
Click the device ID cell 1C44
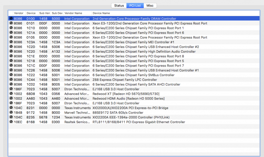(x=30, y=80)
